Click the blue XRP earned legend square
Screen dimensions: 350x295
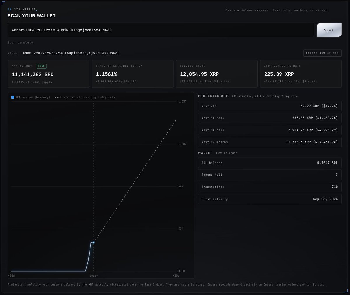pos(13,97)
